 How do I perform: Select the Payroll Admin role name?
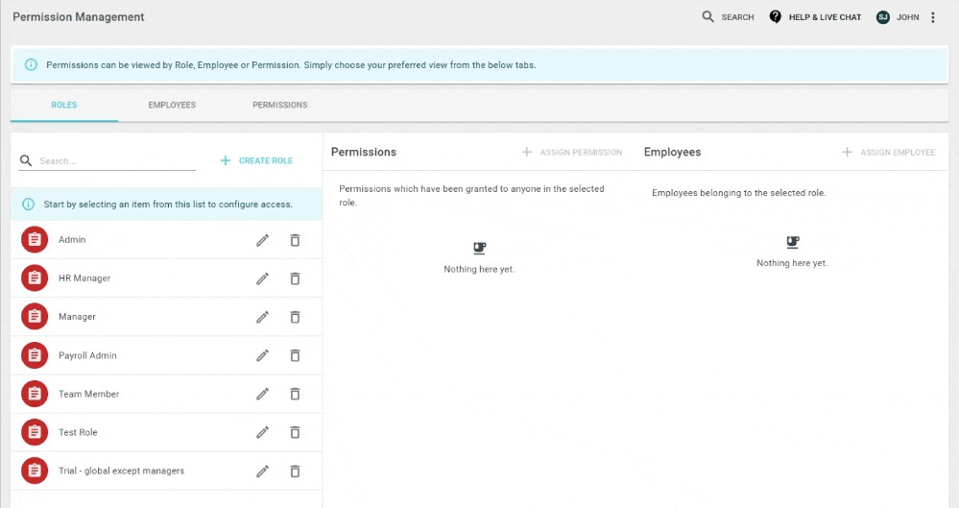(87, 355)
